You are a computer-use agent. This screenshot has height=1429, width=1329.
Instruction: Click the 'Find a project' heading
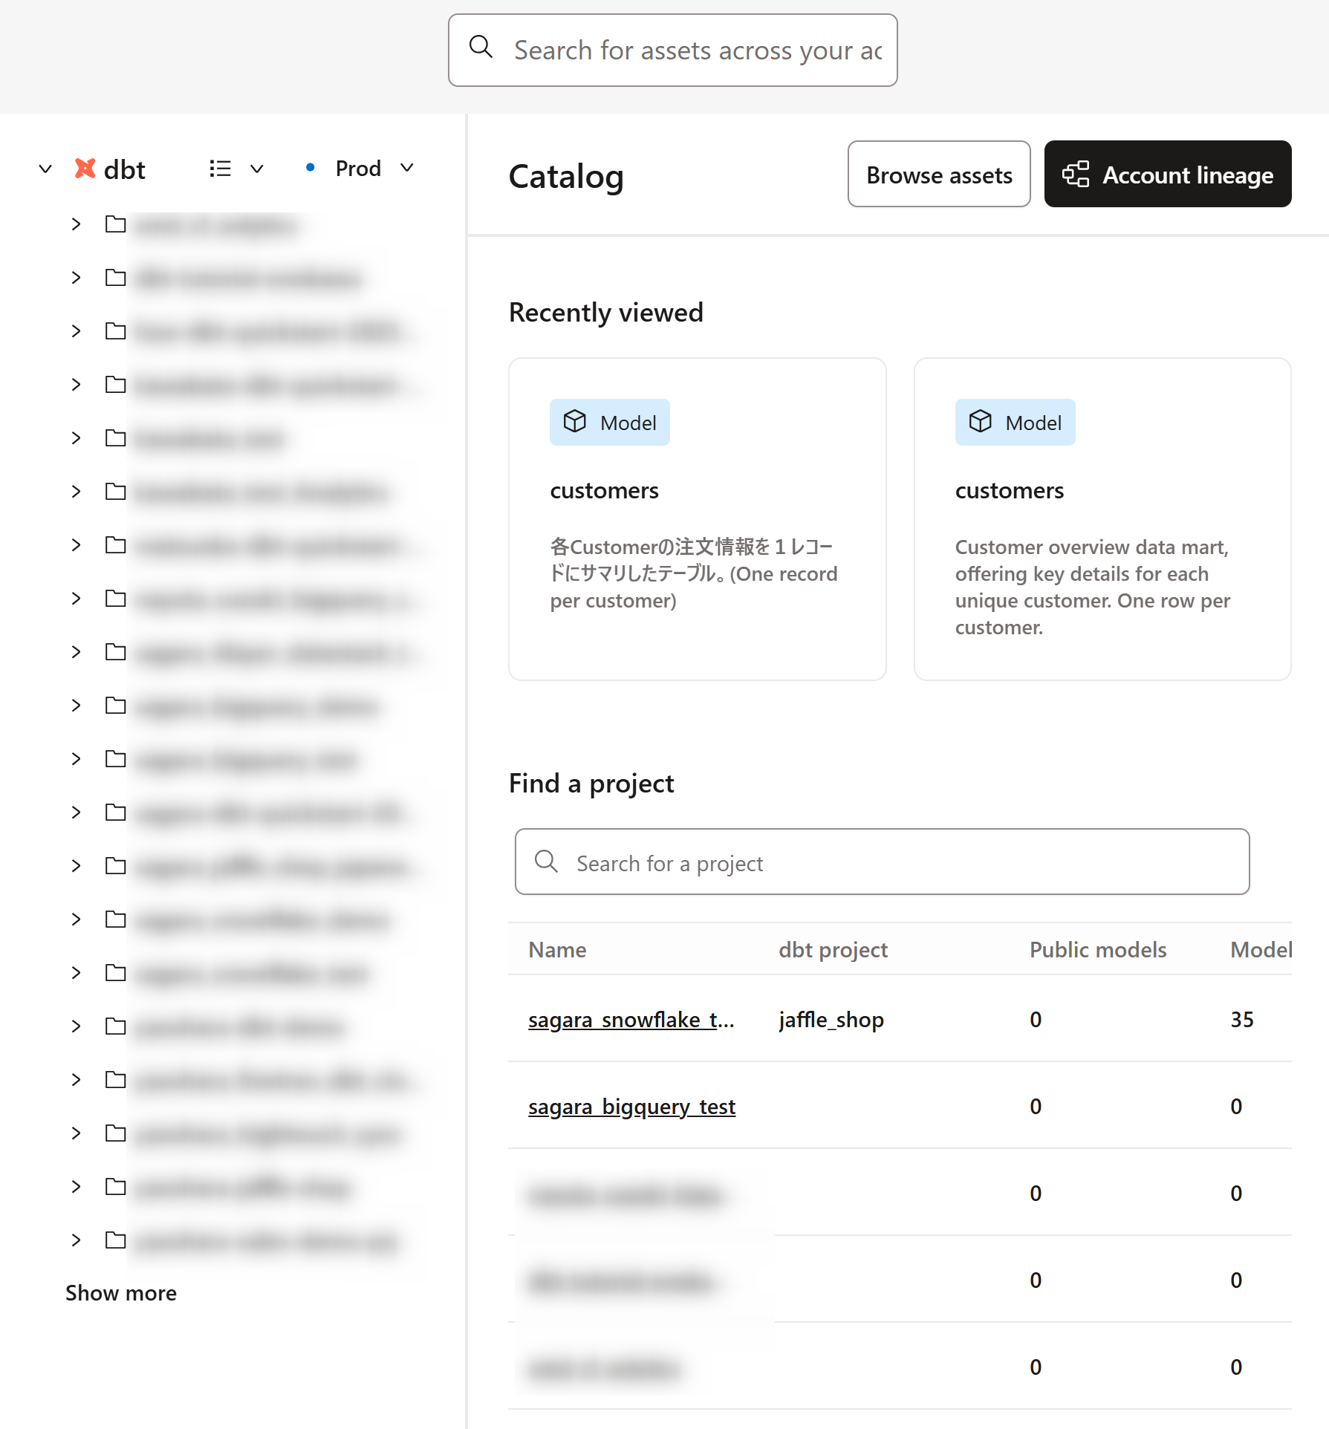point(591,784)
